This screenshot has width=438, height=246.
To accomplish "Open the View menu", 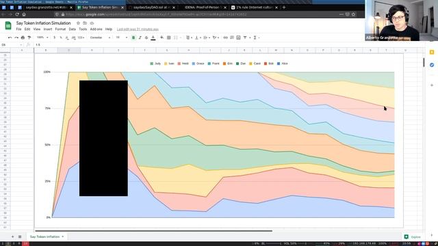I will [37, 29].
